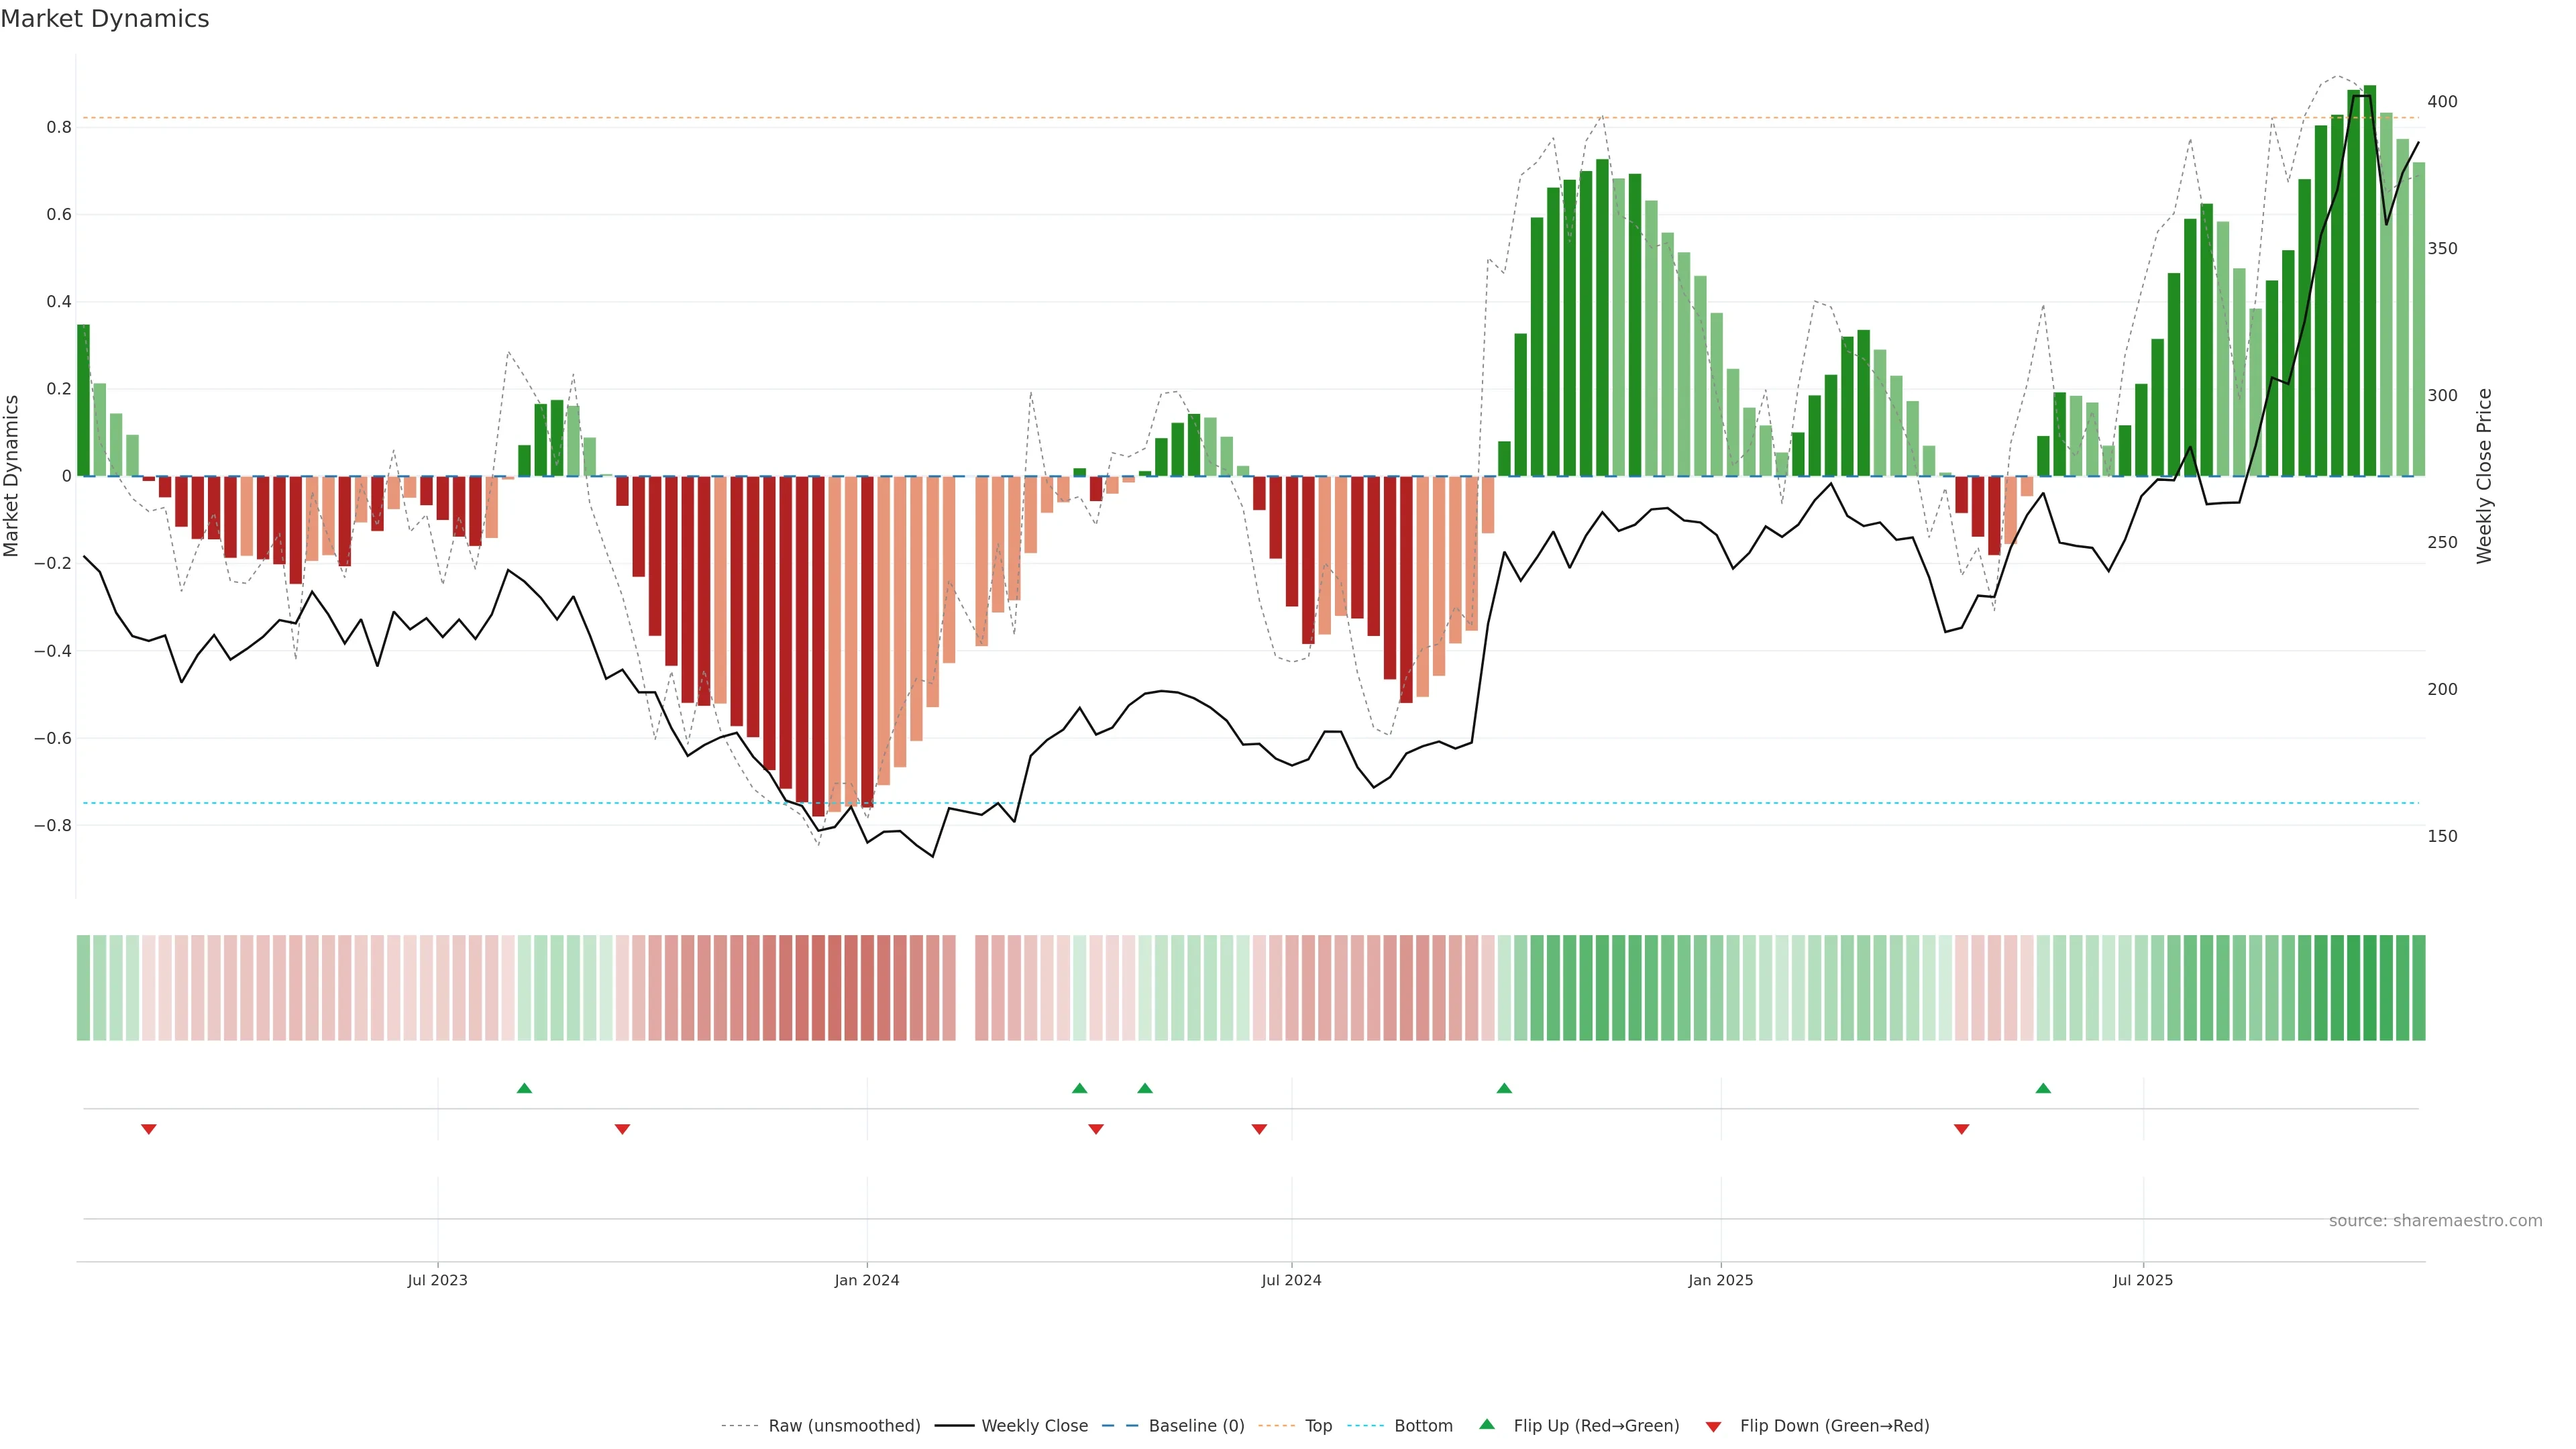Click the green flip-up marker just after Jul 2023
Viewport: 2576px width, 1449px height.
coord(524,1088)
